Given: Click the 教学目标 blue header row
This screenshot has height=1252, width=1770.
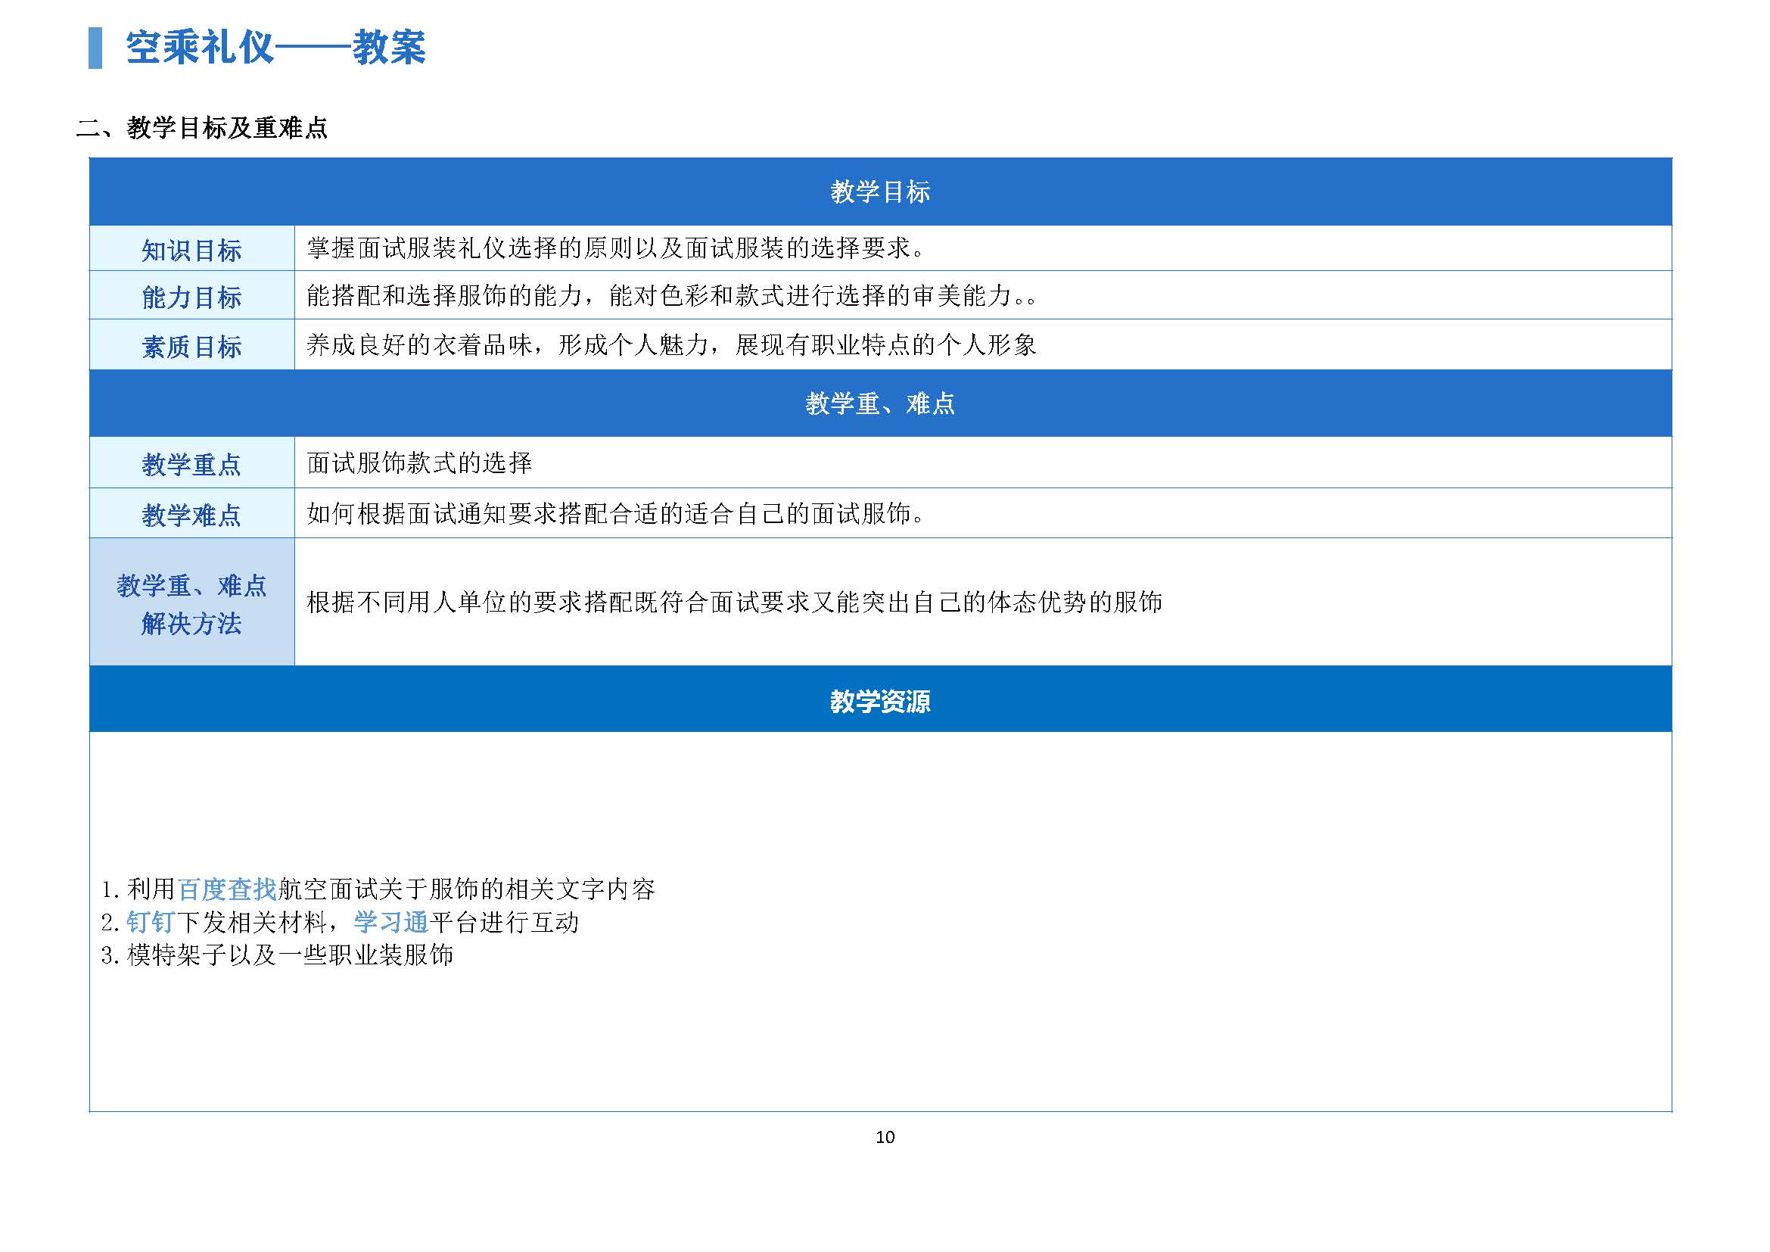Looking at the screenshot, I should coord(880,192).
